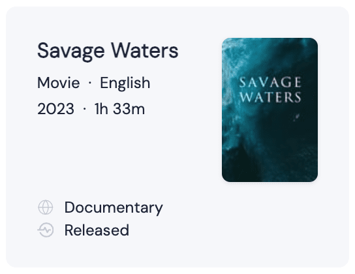Open the Savage Waters title heading
355x274 pixels.
108,51
